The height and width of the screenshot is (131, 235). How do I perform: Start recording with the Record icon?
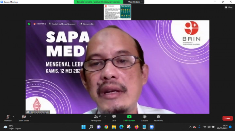coord(144,117)
